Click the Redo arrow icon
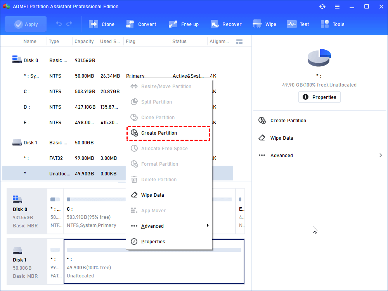The image size is (388, 291). 69,24
